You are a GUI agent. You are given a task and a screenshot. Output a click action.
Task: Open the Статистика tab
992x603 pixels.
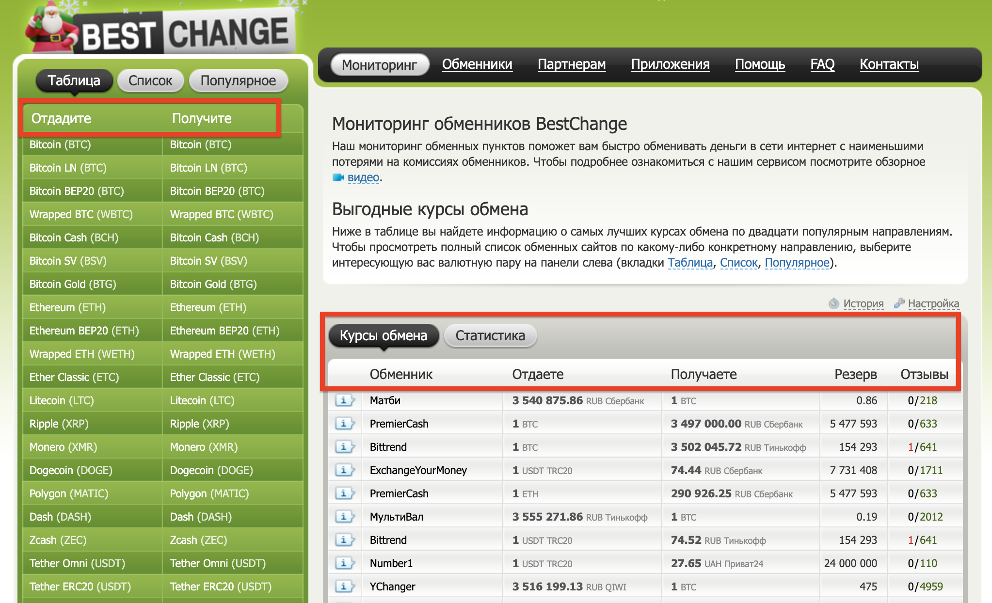point(490,335)
